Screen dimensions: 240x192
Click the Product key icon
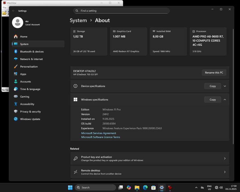point(75,159)
